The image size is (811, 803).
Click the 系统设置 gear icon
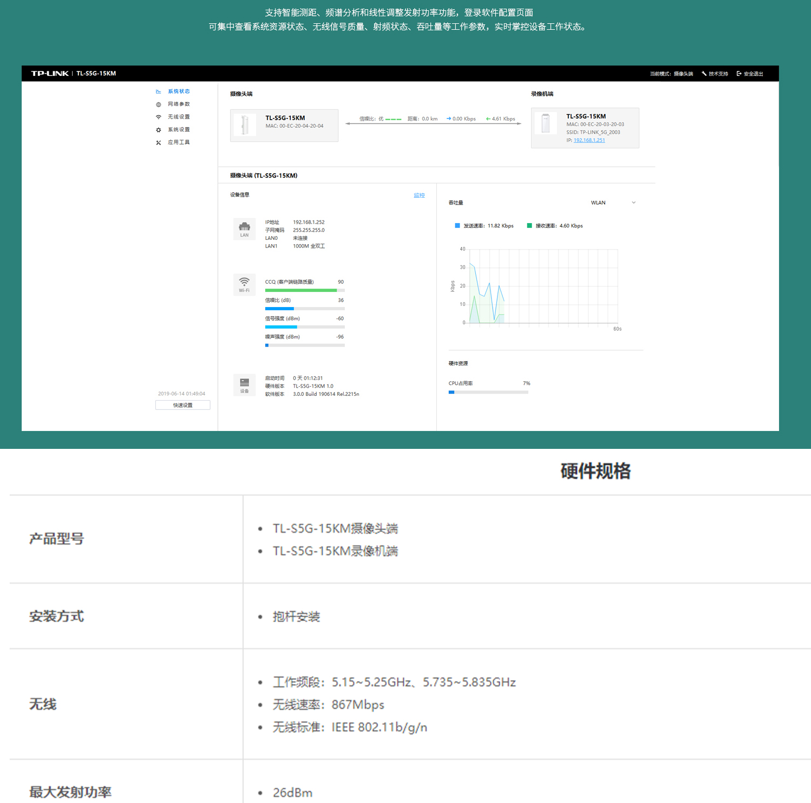pos(159,130)
